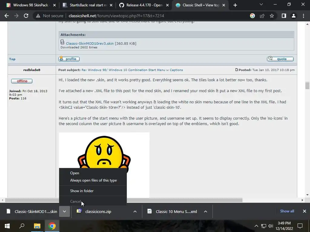The image size is (310, 232).
Task: Click the scroll down arrow
Action: coord(307,195)
